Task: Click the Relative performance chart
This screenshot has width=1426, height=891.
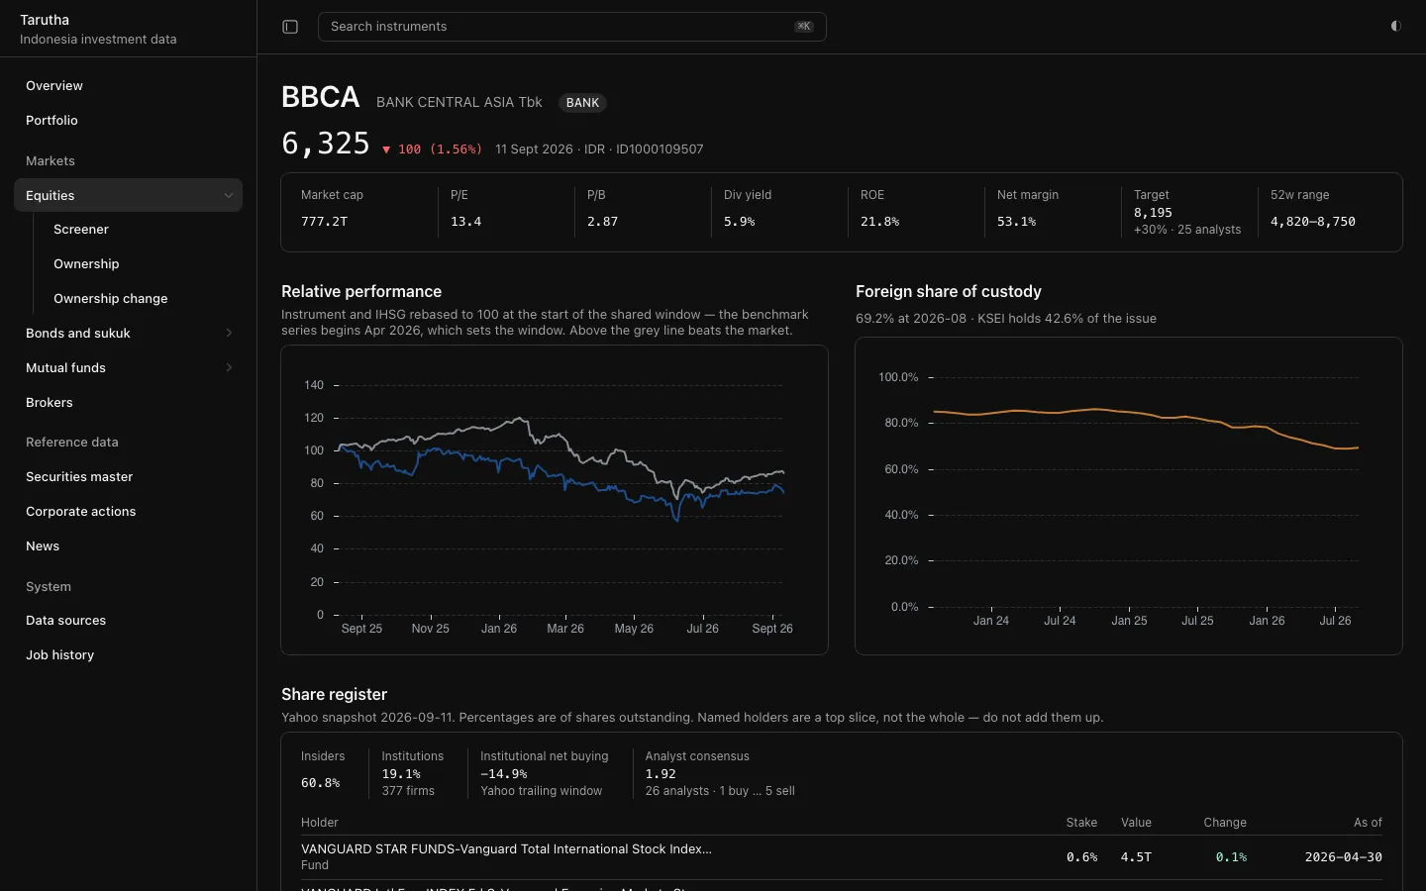Action: click(555, 500)
